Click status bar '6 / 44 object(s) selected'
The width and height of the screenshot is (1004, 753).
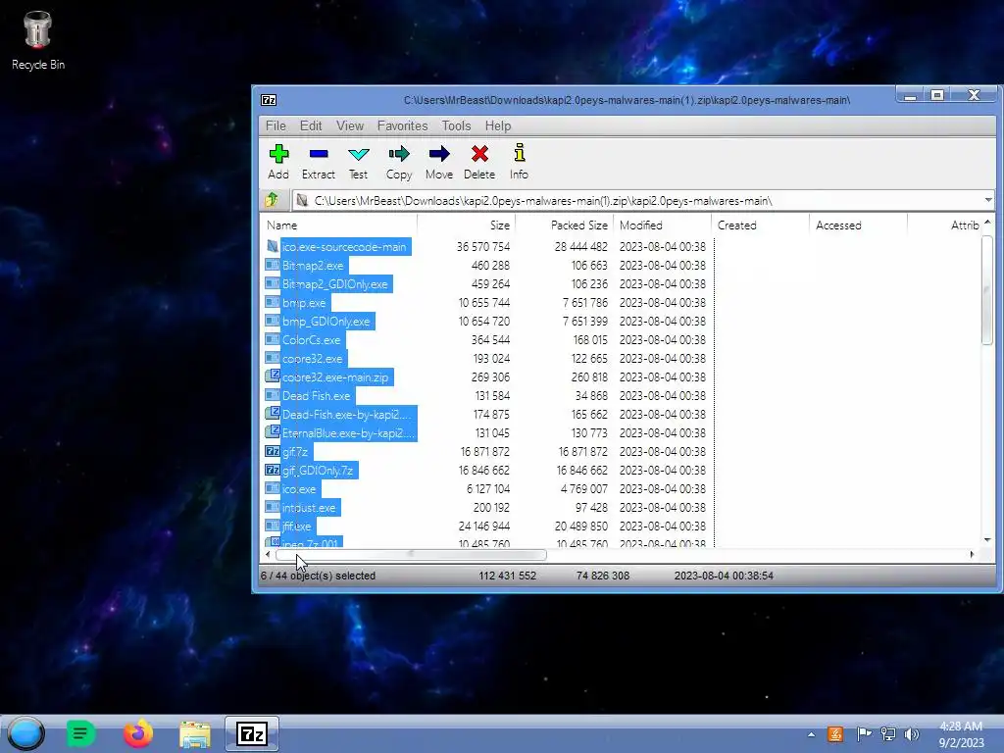coord(319,576)
